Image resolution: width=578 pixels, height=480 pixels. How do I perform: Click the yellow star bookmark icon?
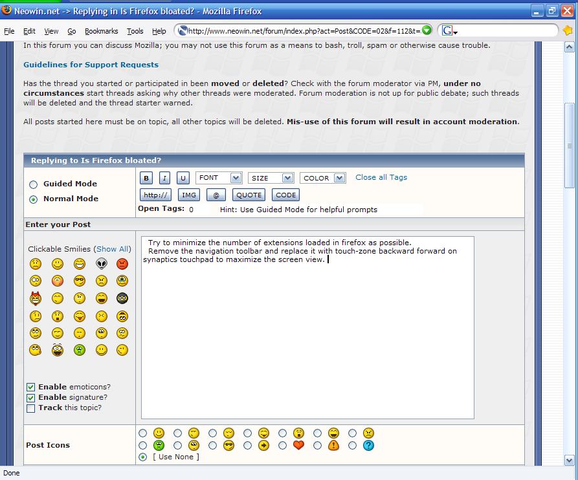(568, 30)
